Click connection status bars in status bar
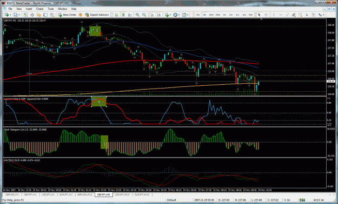 (302, 200)
